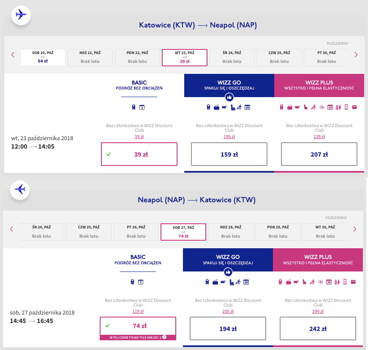Select the 39 zł BASIC outbound fare
This screenshot has height=350, width=368.
tap(139, 154)
